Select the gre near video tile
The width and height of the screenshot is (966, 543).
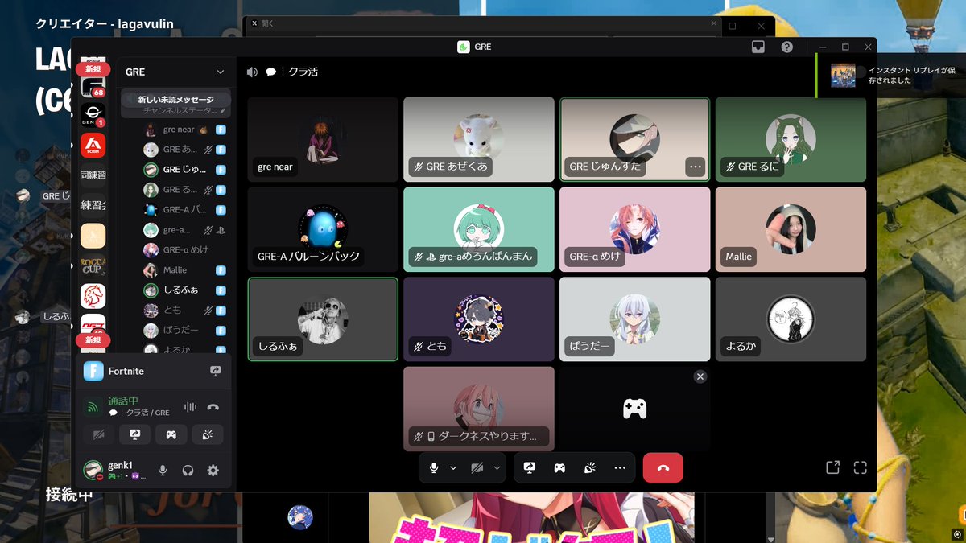tap(323, 139)
